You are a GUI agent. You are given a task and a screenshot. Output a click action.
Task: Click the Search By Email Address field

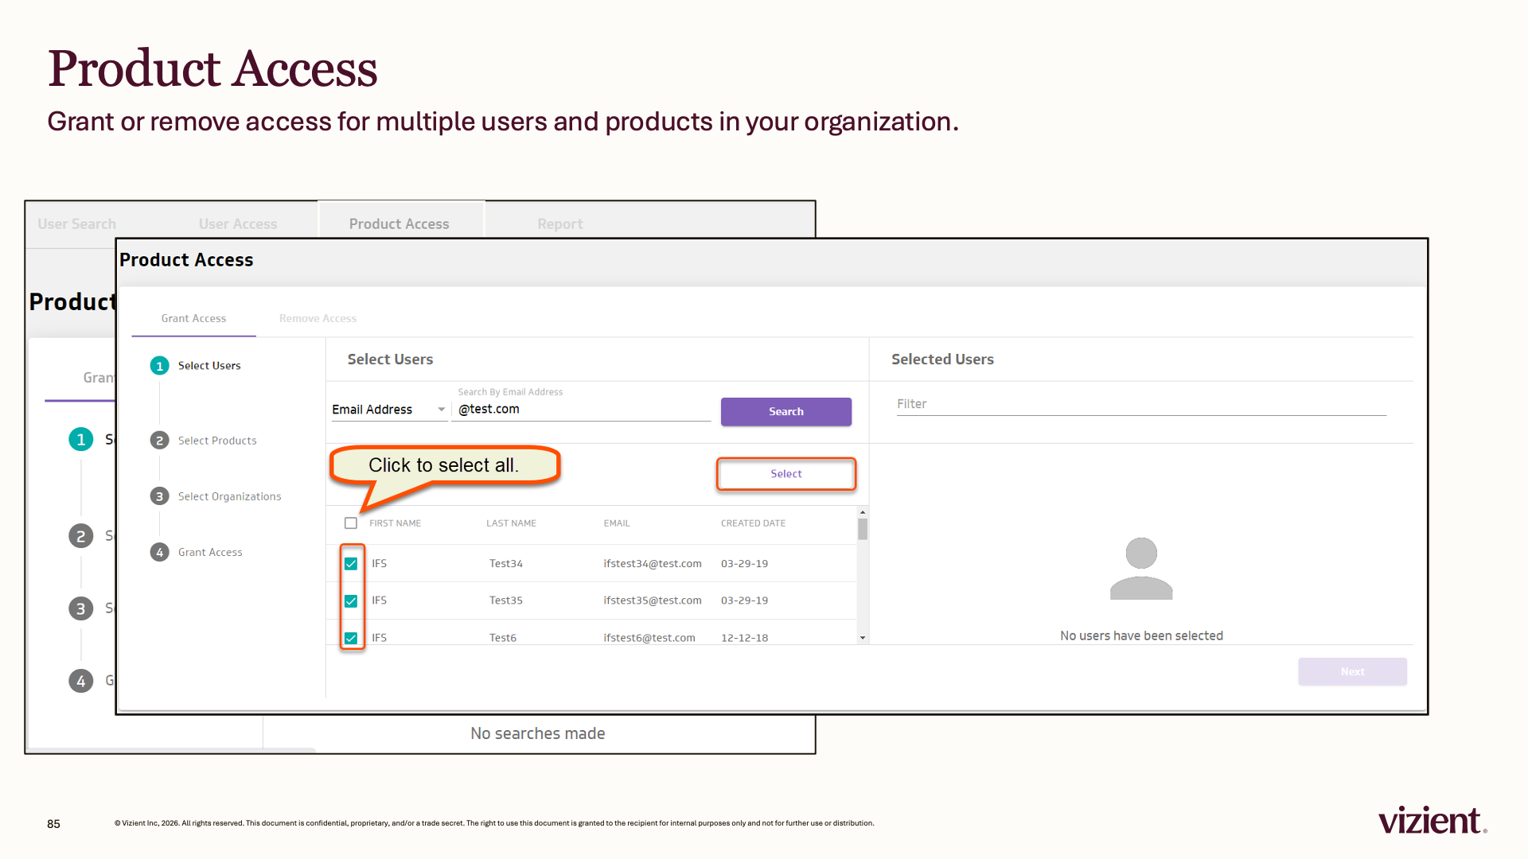(x=581, y=410)
